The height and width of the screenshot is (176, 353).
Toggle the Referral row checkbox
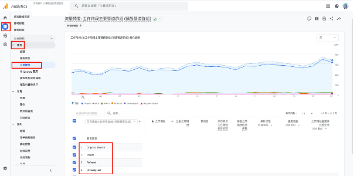point(74,162)
